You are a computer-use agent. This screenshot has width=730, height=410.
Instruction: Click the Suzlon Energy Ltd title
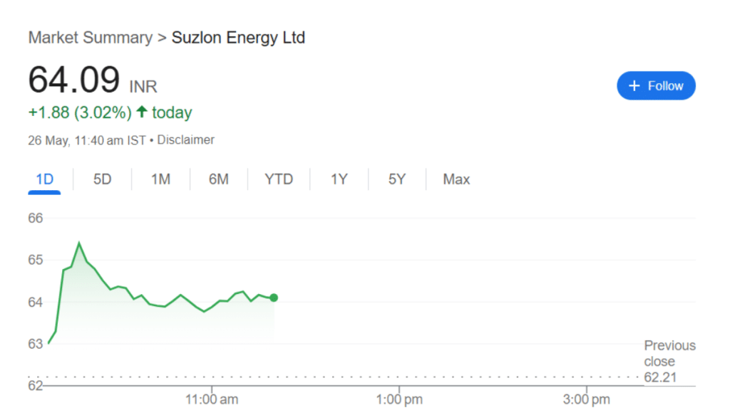pos(238,38)
